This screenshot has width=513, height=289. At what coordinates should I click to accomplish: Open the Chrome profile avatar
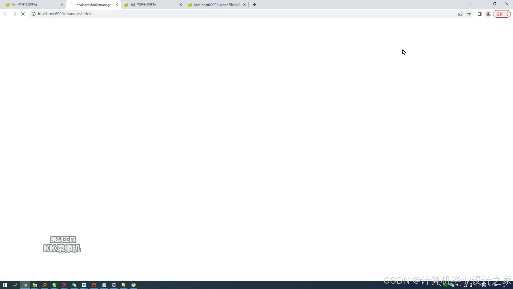pos(488,14)
